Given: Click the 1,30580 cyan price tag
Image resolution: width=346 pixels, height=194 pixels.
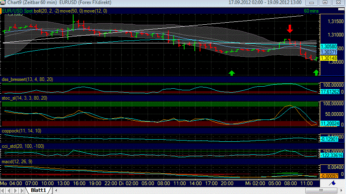Looking at the screenshot, I should pyautogui.click(x=329, y=47).
